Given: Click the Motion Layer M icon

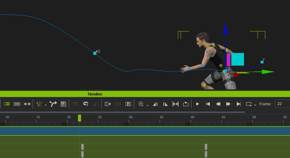Looking at the screenshot, I should tap(63, 104).
